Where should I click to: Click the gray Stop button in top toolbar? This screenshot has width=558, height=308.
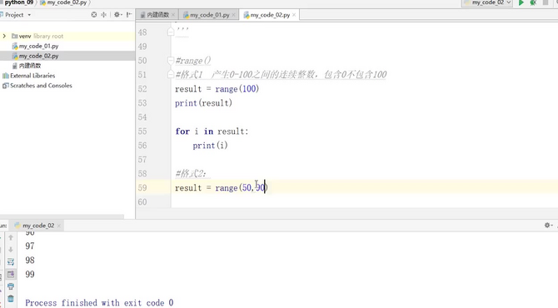point(546,2)
